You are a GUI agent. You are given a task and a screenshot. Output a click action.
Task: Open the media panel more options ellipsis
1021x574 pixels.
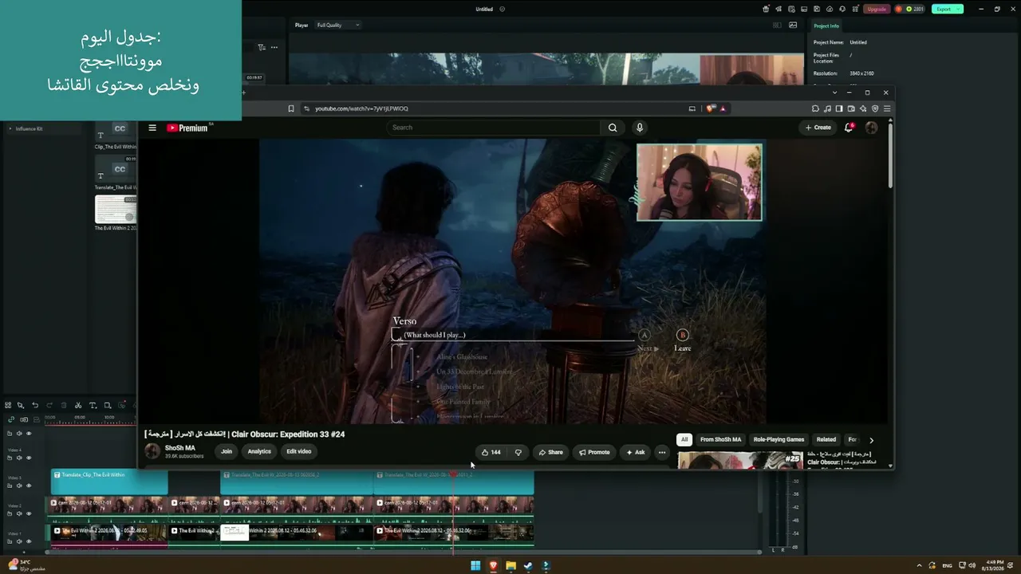[274, 47]
